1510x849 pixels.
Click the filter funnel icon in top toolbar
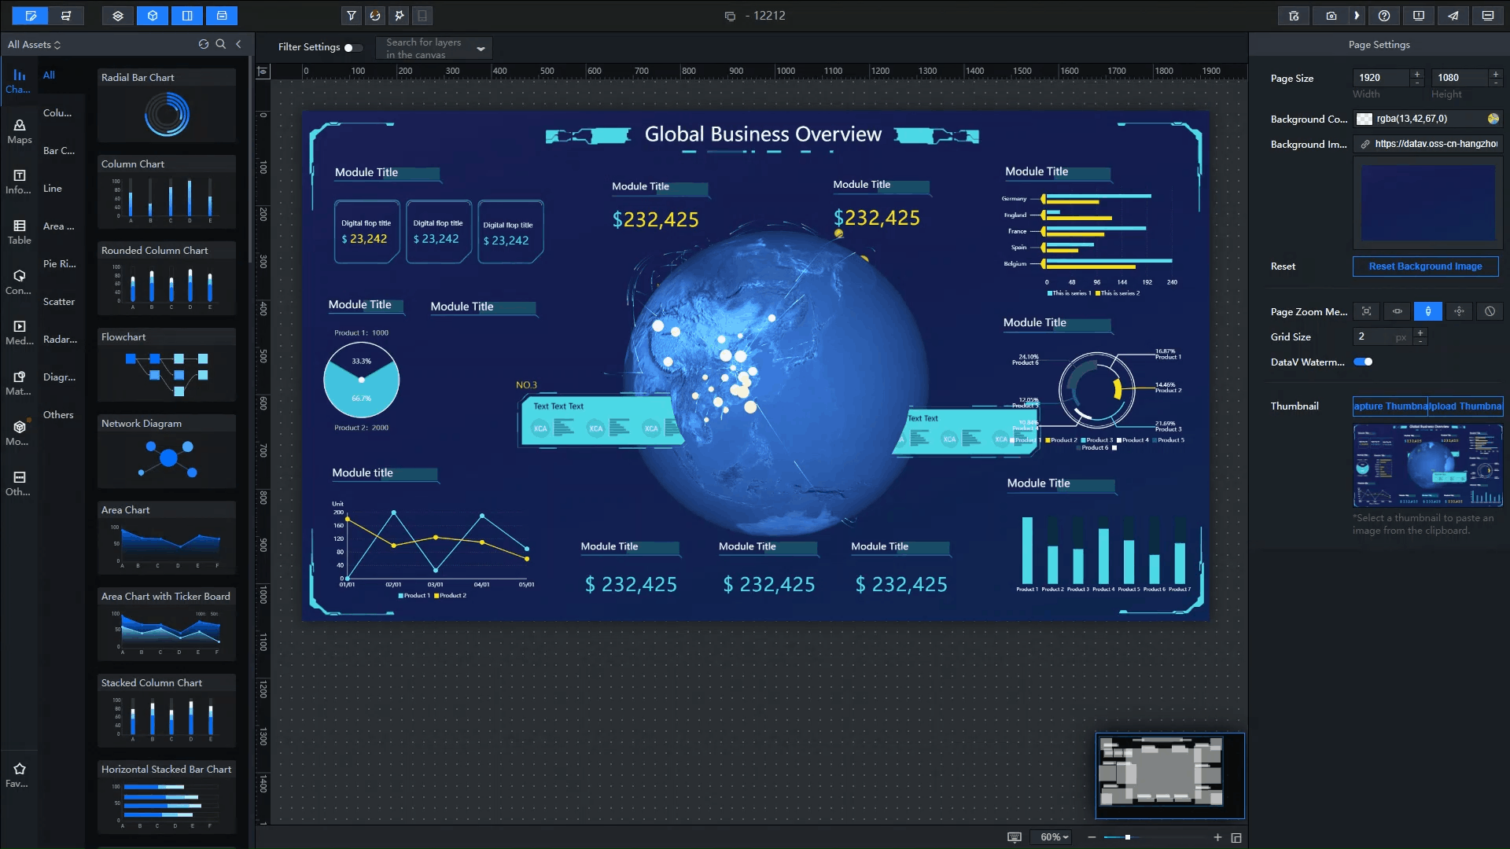tap(352, 16)
